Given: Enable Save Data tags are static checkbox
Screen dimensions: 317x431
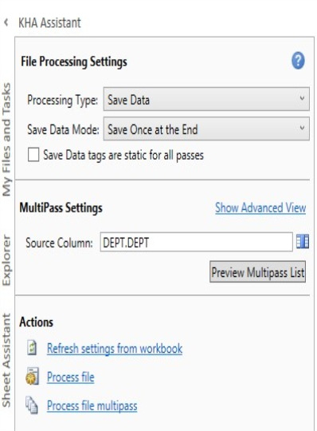Looking at the screenshot, I should (x=33, y=155).
